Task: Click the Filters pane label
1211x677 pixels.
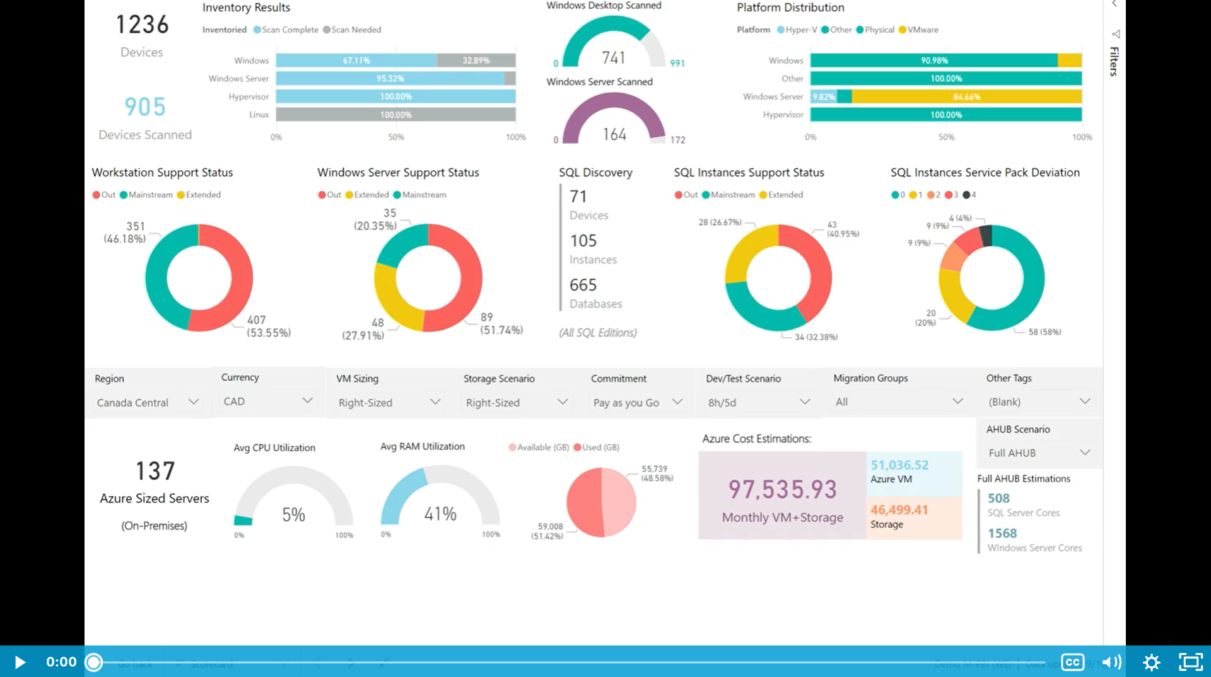Action: [x=1114, y=61]
